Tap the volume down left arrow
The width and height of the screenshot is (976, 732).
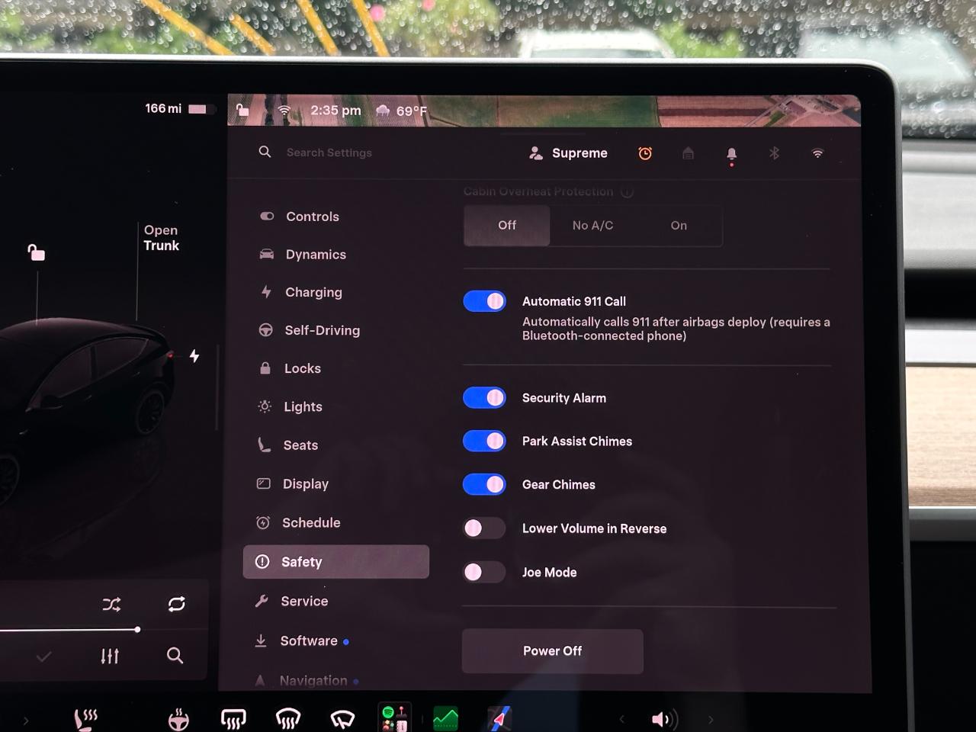pyautogui.click(x=621, y=719)
